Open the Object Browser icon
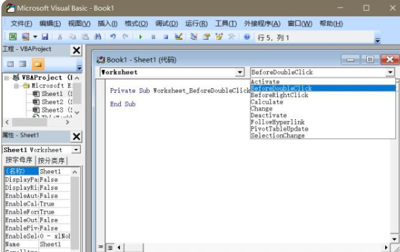The width and height of the screenshot is (400, 252). [219, 36]
